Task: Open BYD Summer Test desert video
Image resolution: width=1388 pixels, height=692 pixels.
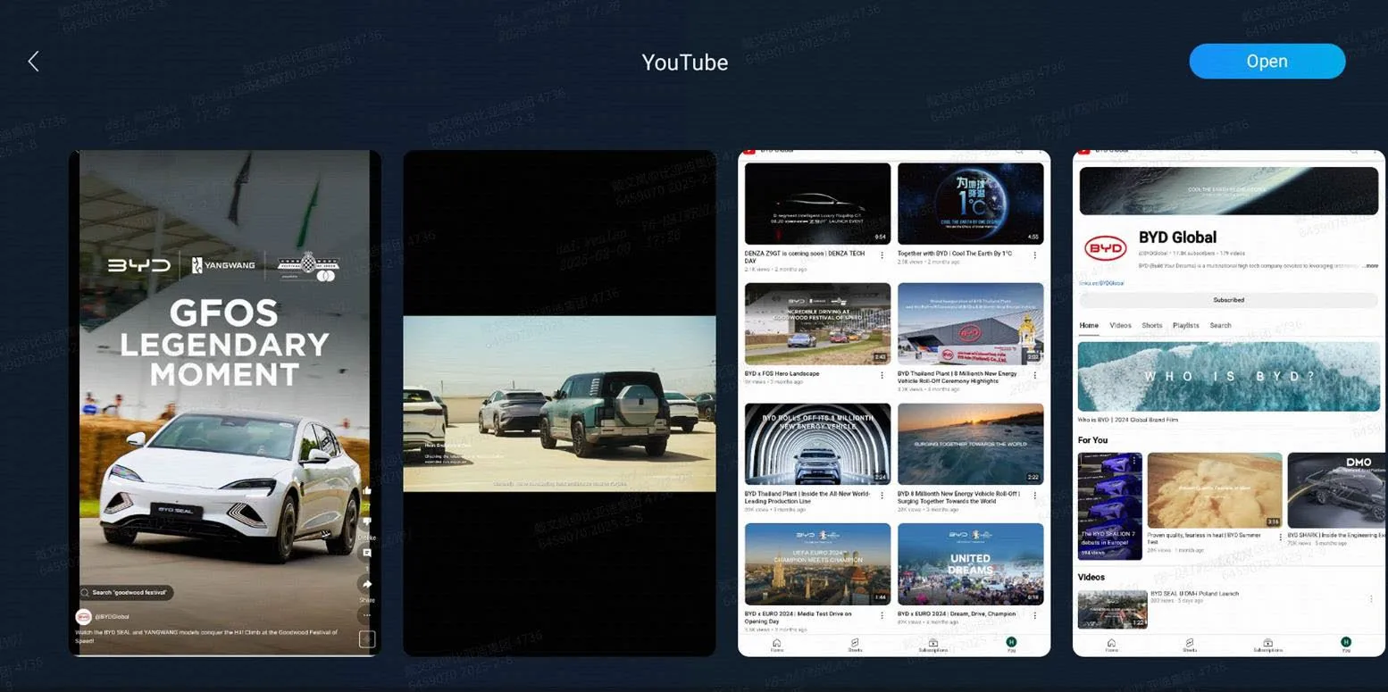Action: click(x=1215, y=489)
